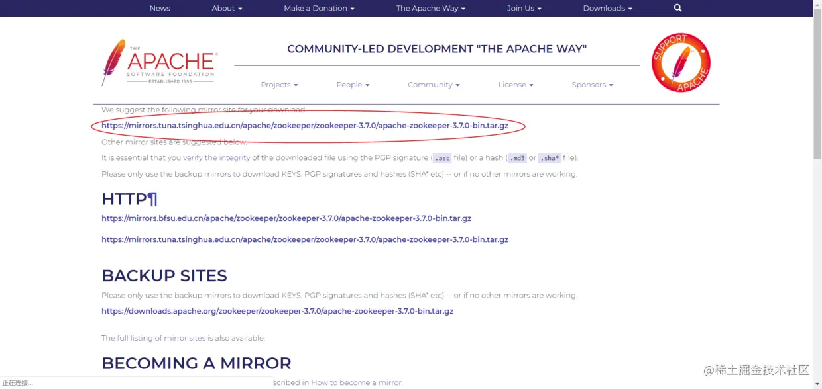Screen dimensions: 822x389
Task: Open the Join Us dropdown
Action: [x=524, y=8]
